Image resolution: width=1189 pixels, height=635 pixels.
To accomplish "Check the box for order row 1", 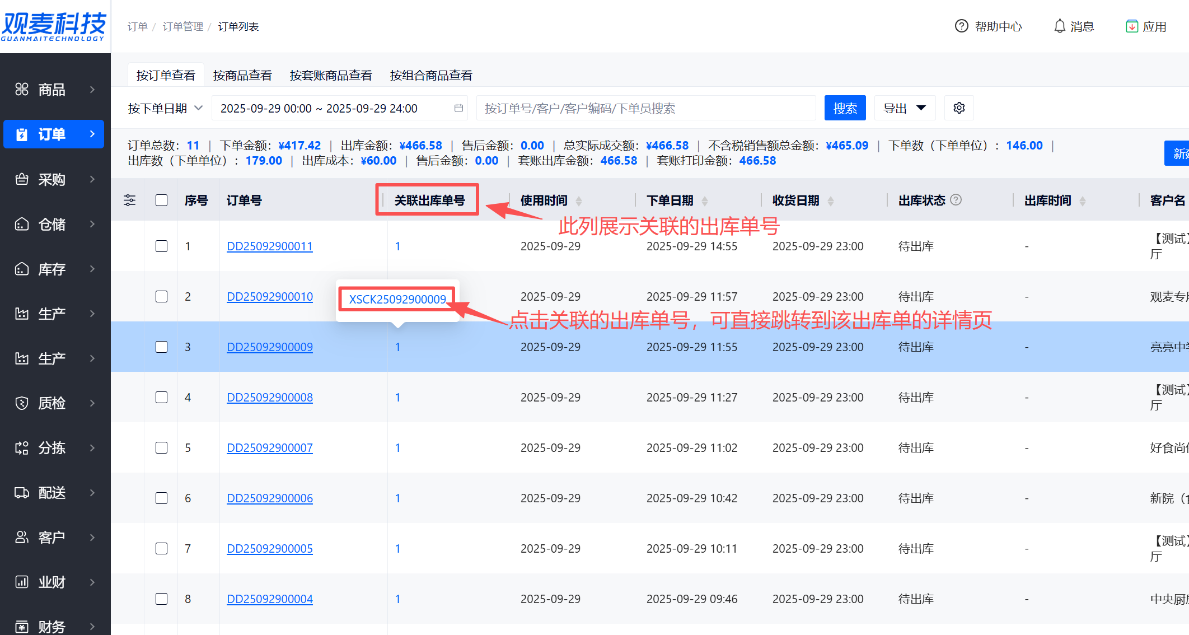I will coord(161,246).
